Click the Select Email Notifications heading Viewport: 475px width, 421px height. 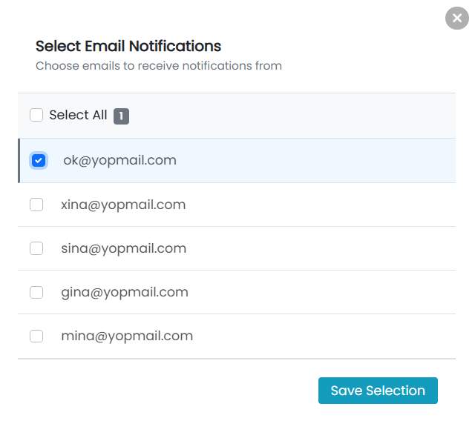128,46
